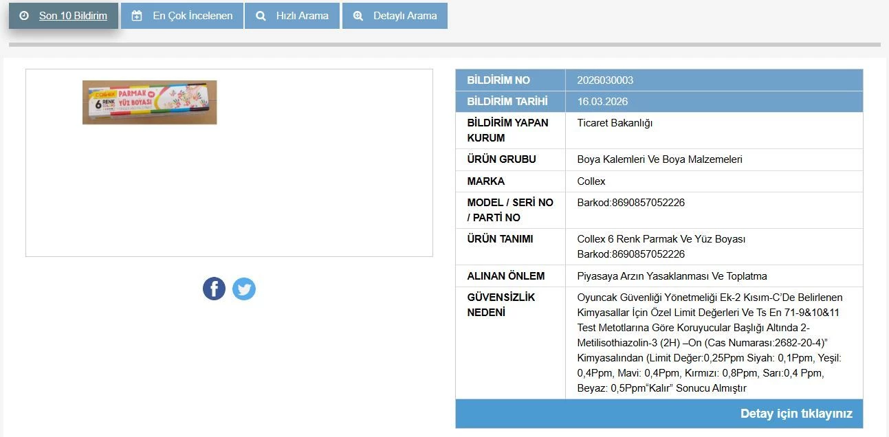
Task: Click the notification date 16.03.2026
Action: 602,102
